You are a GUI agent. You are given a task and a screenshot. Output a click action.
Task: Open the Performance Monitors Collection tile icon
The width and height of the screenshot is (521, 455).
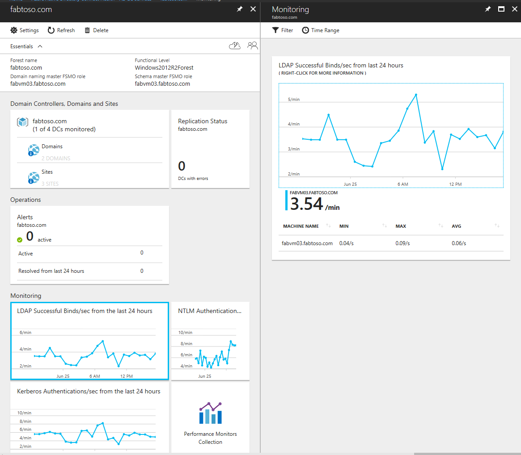click(x=210, y=413)
